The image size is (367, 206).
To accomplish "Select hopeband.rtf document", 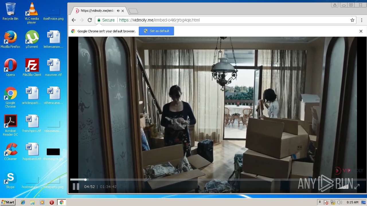I will click(x=32, y=152).
